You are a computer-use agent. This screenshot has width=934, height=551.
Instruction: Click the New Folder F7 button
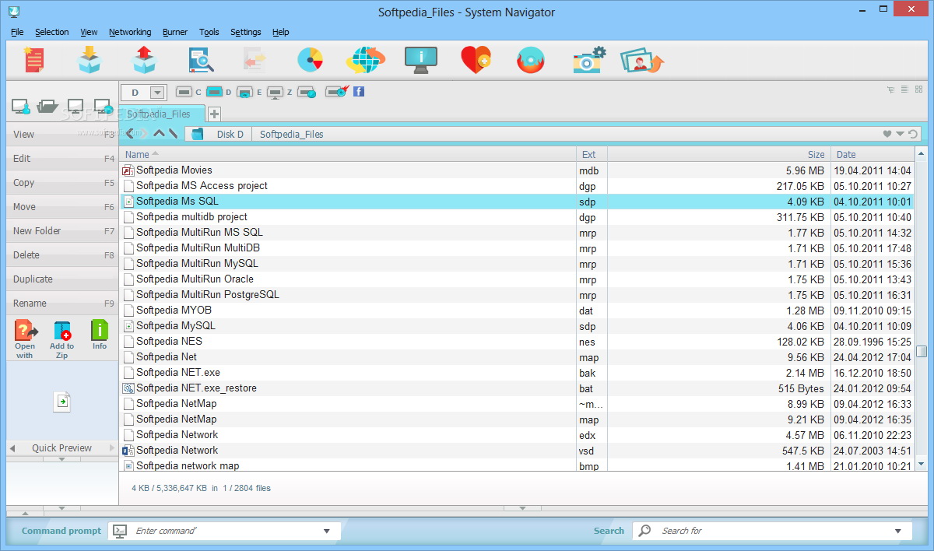pyautogui.click(x=61, y=231)
